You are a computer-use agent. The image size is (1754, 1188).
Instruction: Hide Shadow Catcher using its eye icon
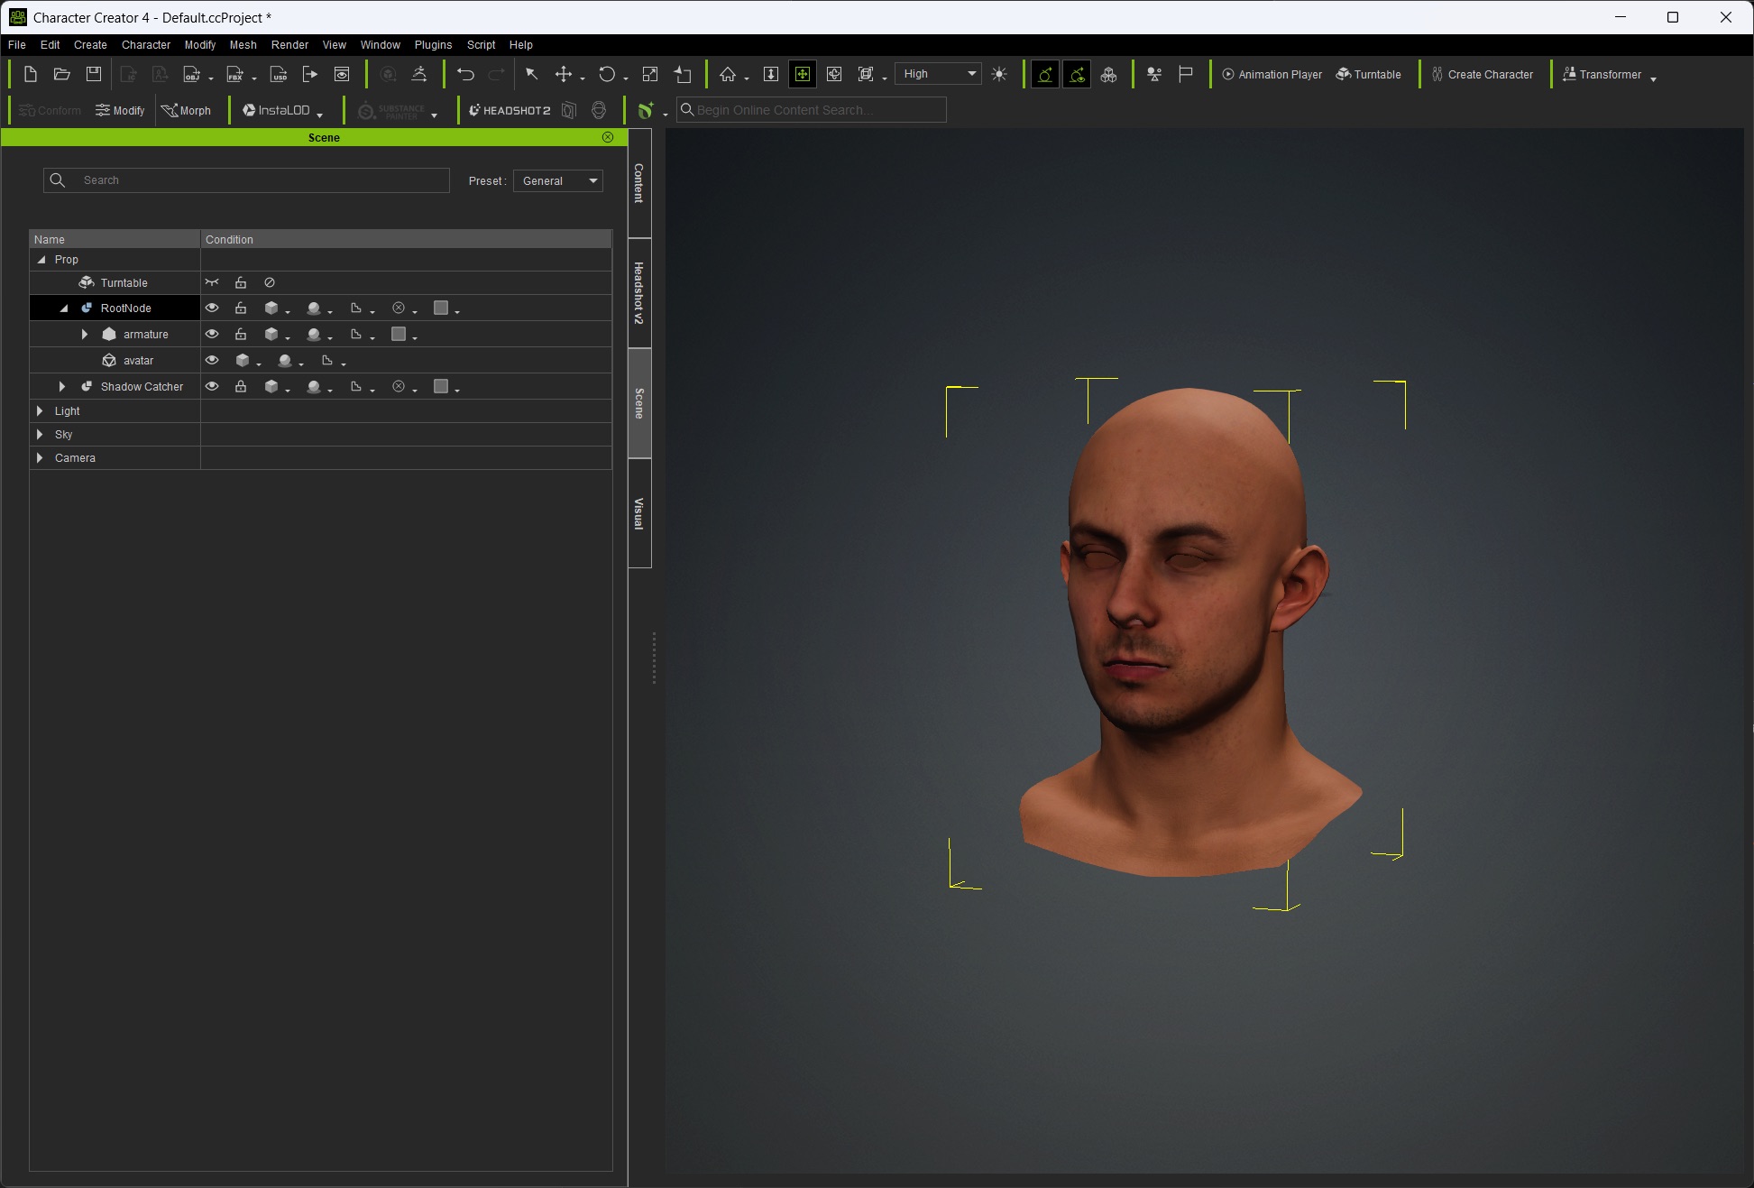[212, 386]
